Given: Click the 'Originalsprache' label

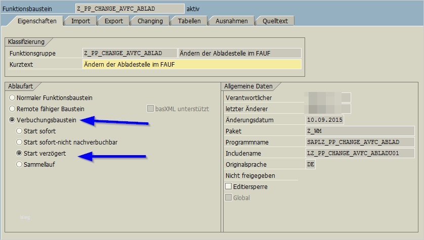Looking at the screenshot, I should click(x=246, y=164).
